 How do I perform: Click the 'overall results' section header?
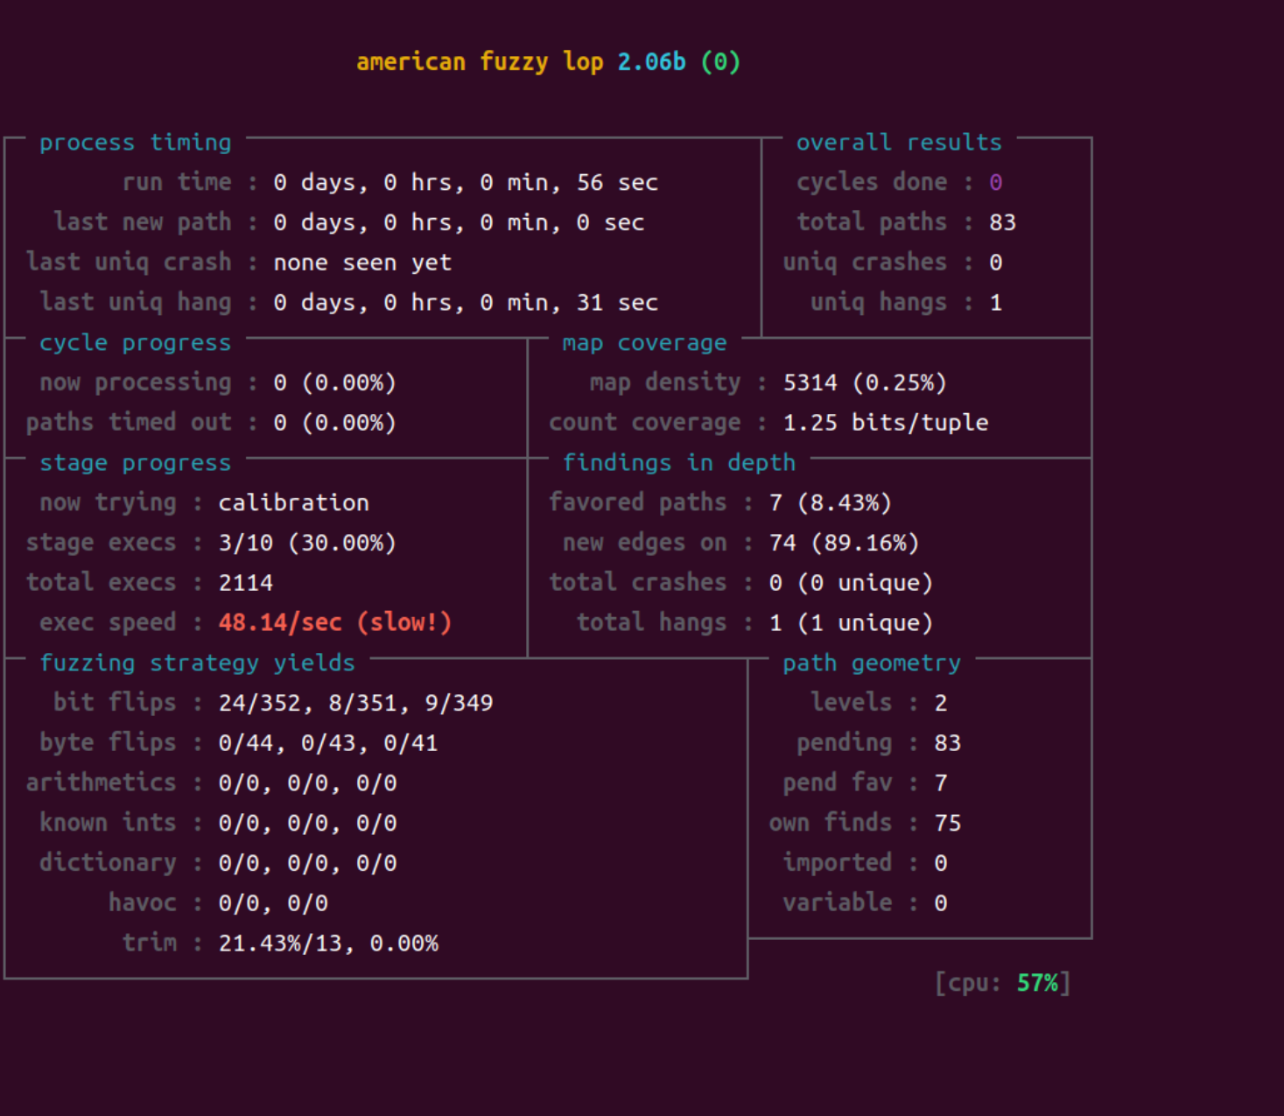point(899,143)
